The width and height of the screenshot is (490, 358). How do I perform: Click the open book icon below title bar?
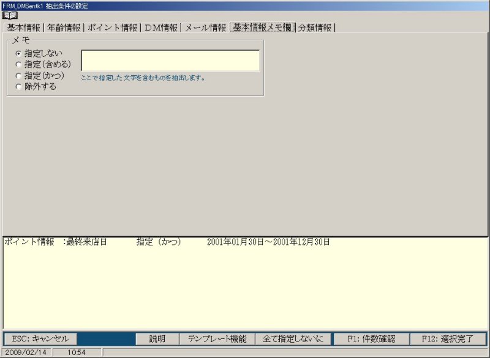click(10, 15)
